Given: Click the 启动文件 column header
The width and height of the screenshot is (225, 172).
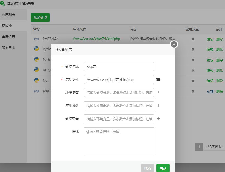Looking at the screenshot, I should [x=79, y=29].
